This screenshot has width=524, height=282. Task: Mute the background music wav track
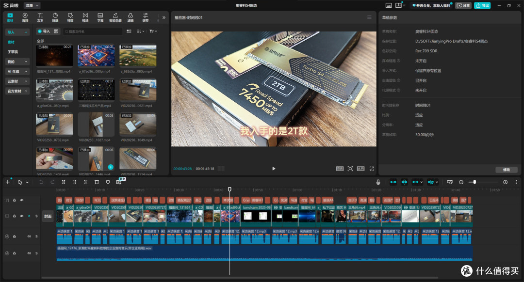pyautogui.click(x=29, y=253)
